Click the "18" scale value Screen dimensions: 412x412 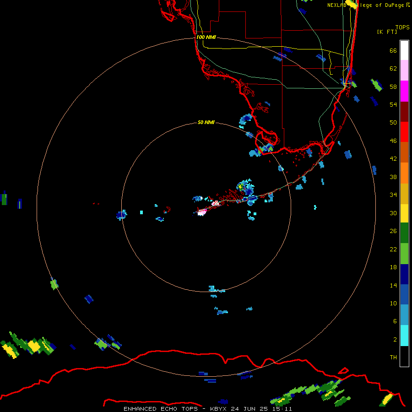point(393,267)
